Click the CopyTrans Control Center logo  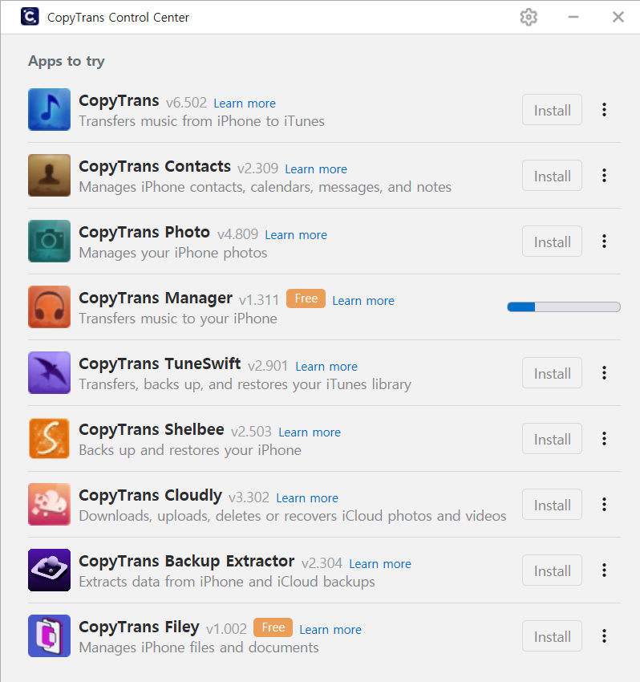(x=30, y=17)
